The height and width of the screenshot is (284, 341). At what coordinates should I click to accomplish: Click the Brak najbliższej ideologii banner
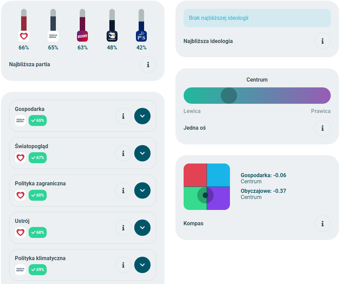257,18
